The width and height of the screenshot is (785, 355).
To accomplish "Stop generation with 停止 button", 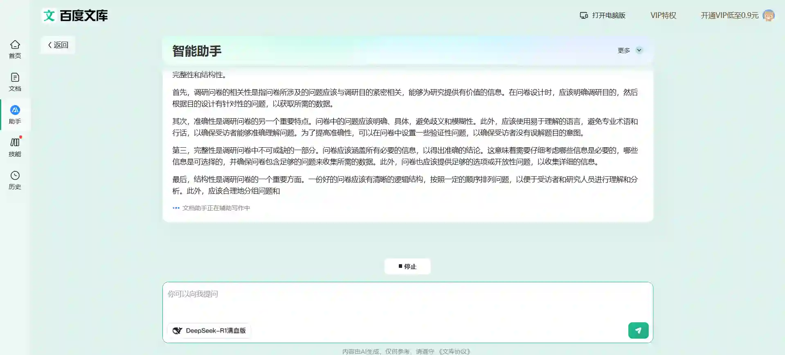I will pos(407,266).
